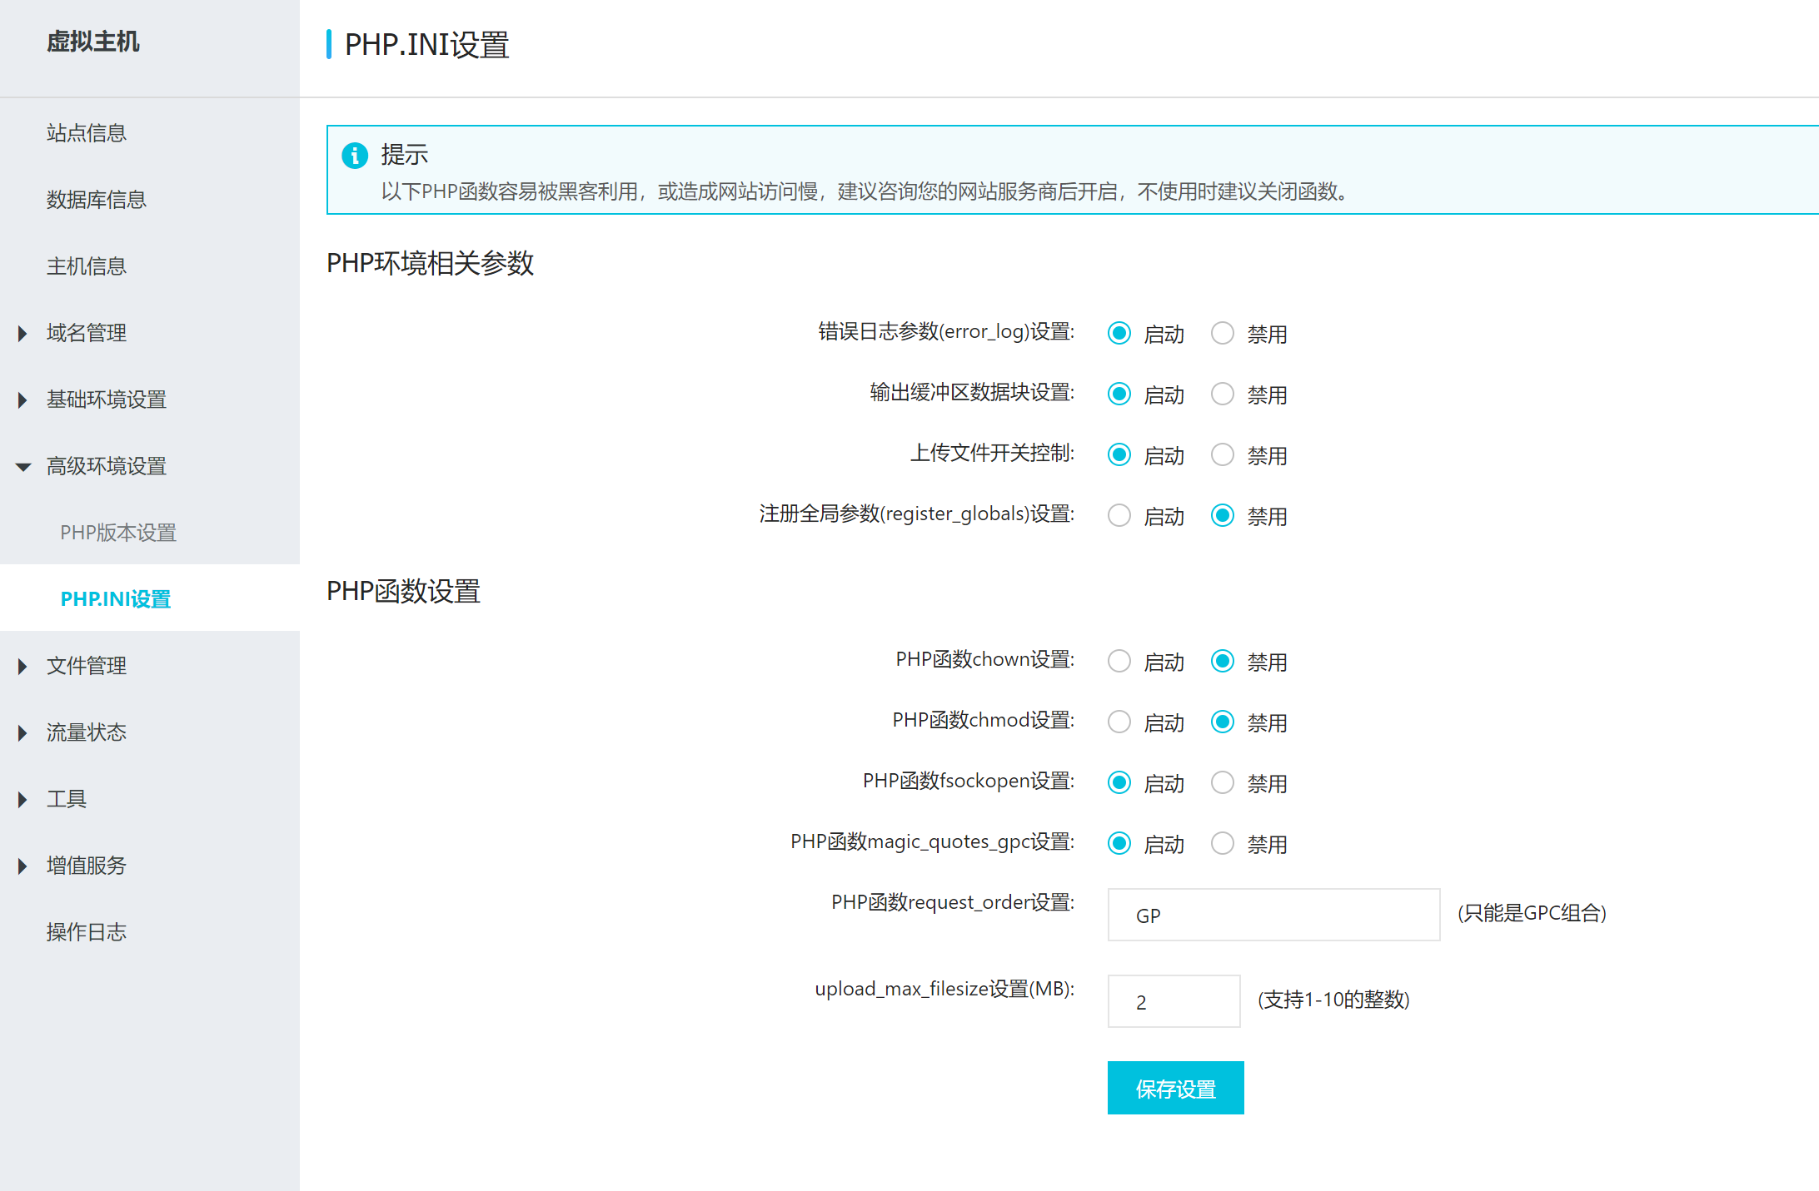Screen dimensions: 1819x1191
Task: Select 启动 for 上传文件开关控制
Action: pyautogui.click(x=1119, y=455)
